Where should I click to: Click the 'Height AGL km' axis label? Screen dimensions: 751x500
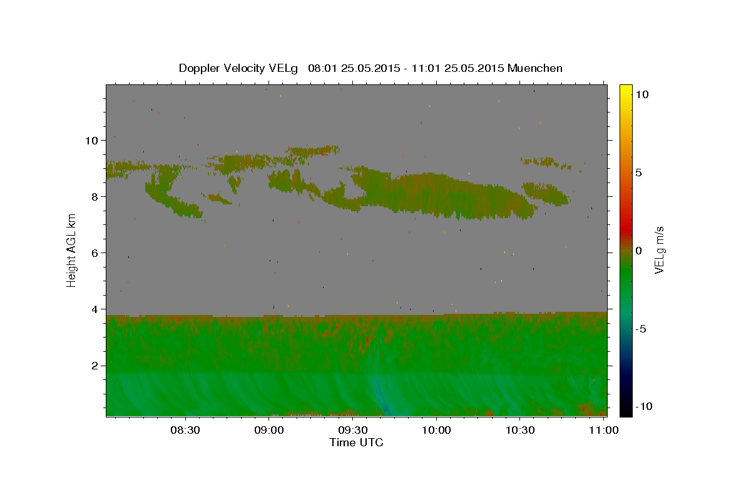[x=71, y=250]
